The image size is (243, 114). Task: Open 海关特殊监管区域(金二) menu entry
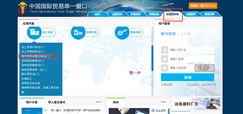point(36,56)
